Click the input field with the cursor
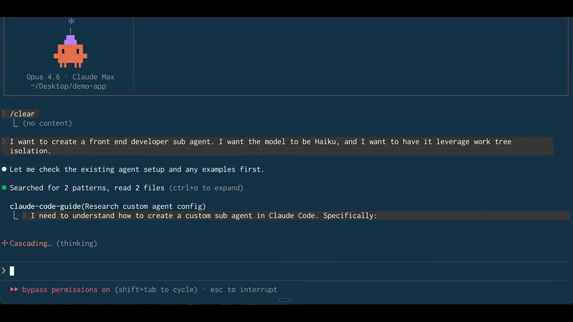573x322 pixels. (x=286, y=271)
